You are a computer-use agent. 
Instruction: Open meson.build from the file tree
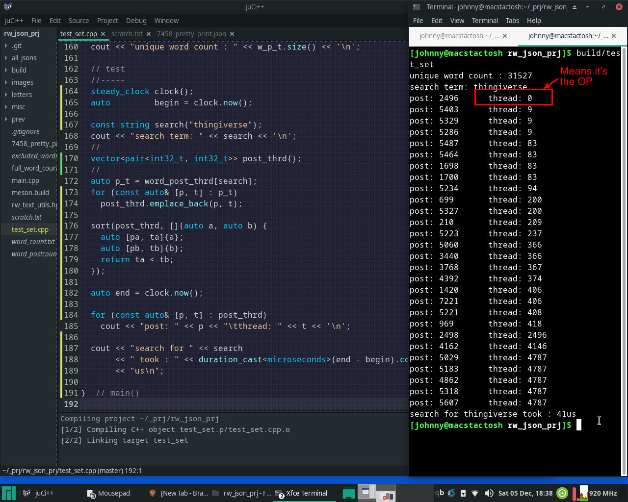30,193
